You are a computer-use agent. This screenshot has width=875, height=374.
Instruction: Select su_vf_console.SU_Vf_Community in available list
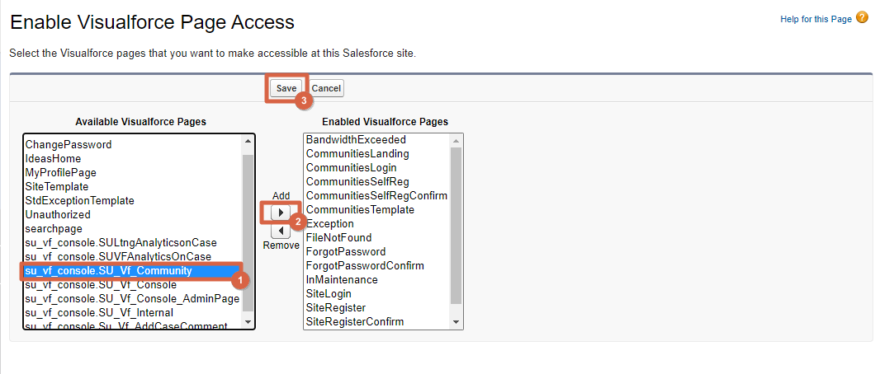coord(108,271)
